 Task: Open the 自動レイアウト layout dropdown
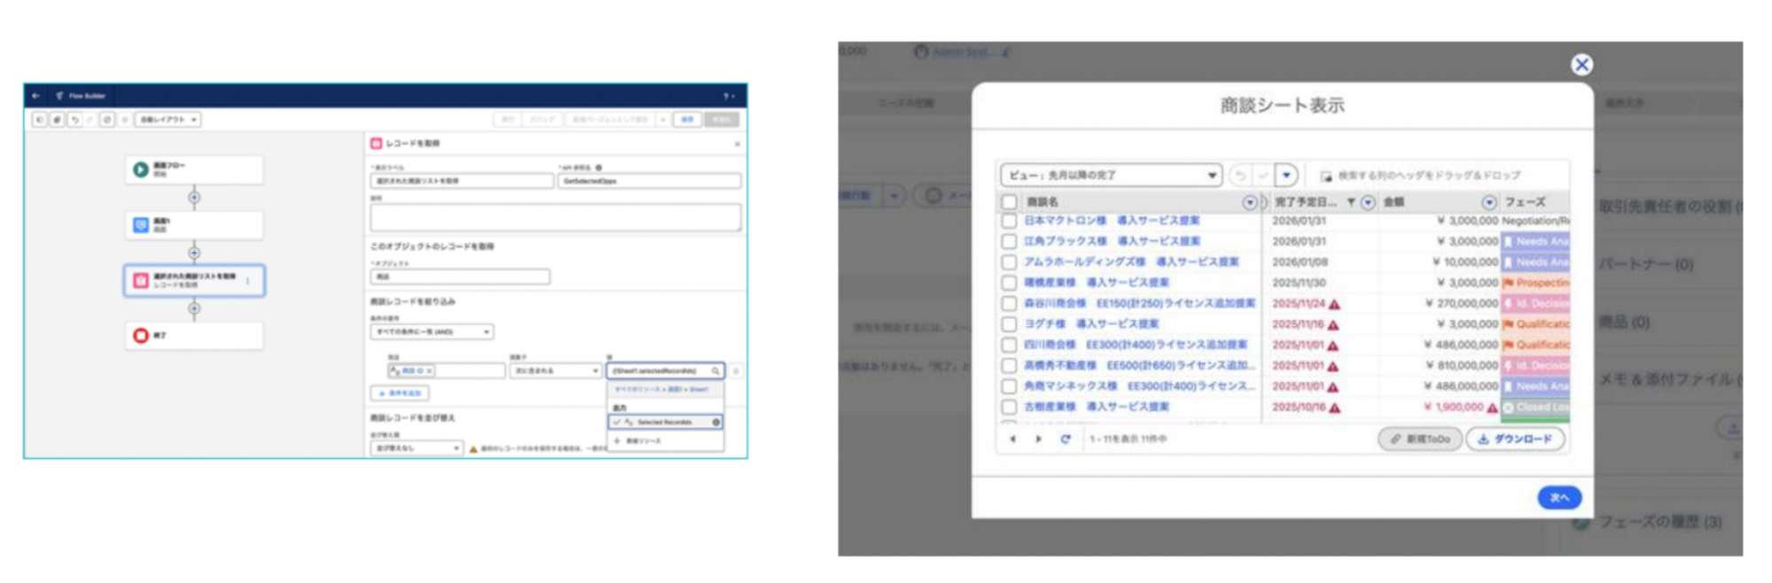pyautogui.click(x=168, y=120)
